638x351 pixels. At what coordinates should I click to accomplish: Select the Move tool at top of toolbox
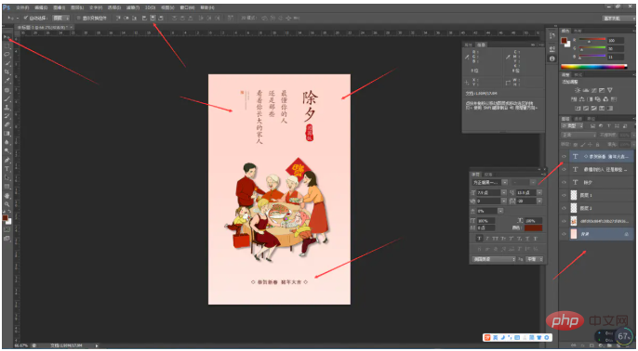pyautogui.click(x=7, y=37)
